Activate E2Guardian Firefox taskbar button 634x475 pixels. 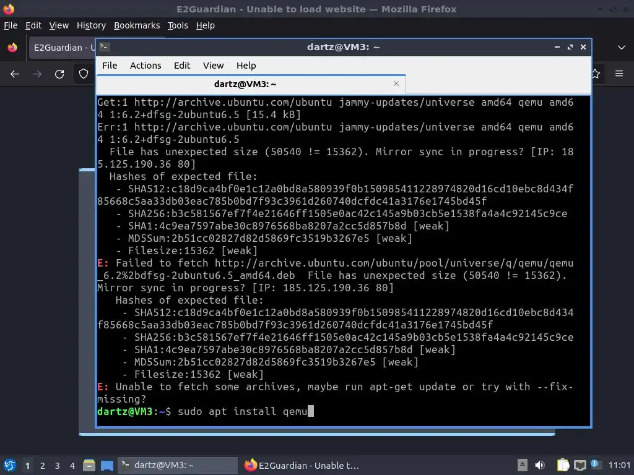click(x=302, y=465)
